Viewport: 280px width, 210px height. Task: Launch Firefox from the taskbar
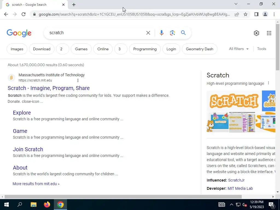pos(47,205)
